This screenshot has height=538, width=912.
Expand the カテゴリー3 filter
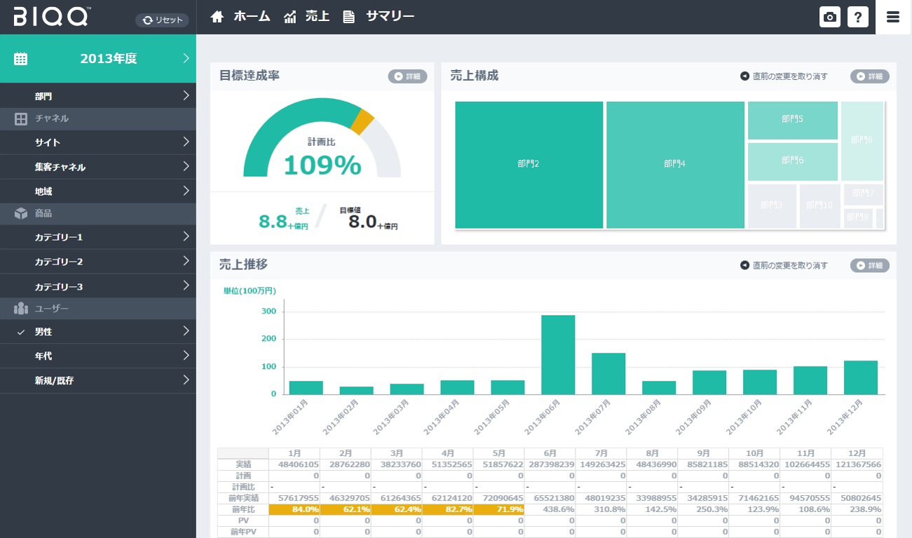point(98,286)
